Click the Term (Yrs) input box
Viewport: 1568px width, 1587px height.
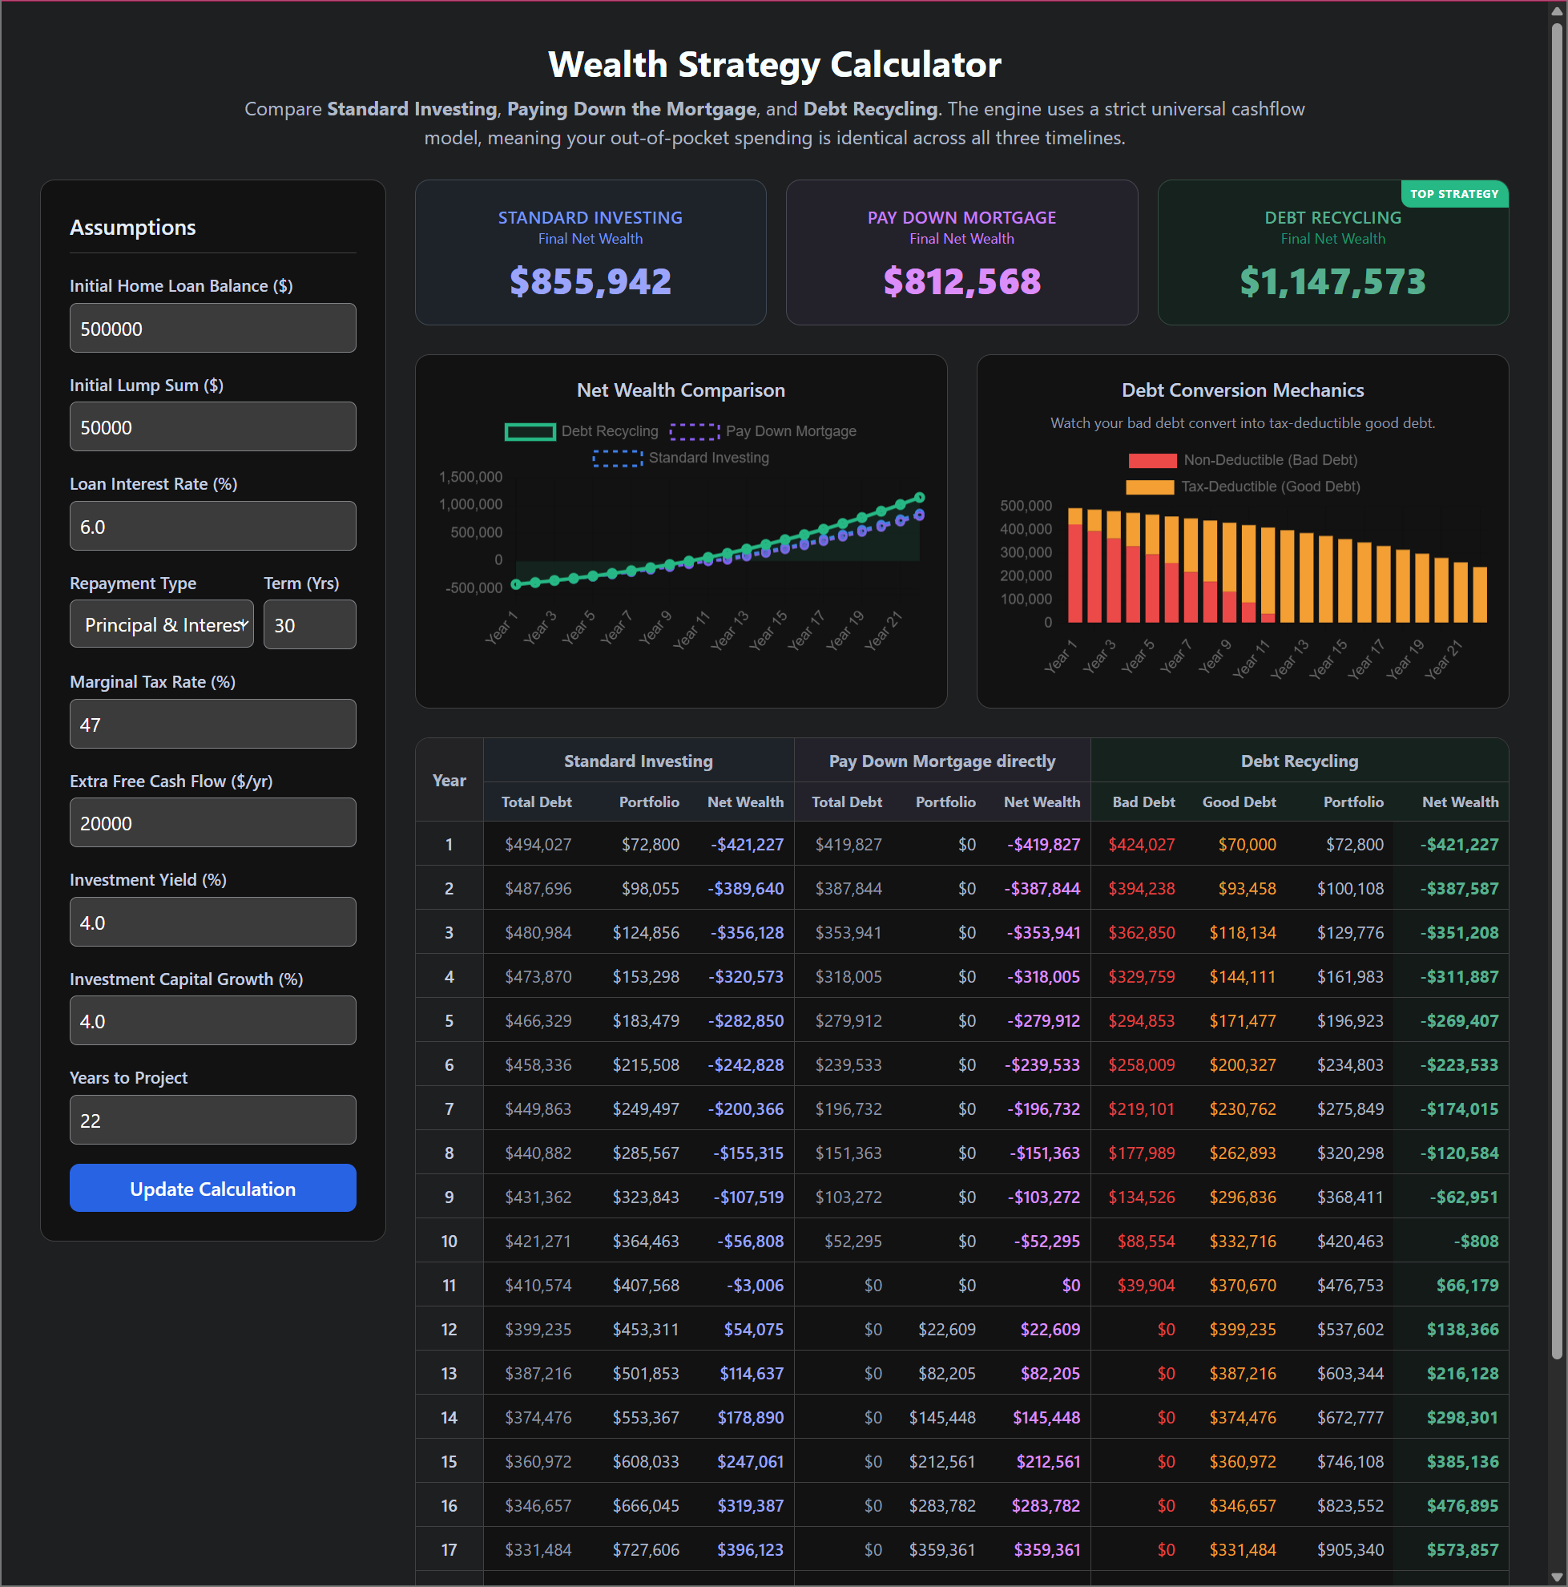pyautogui.click(x=309, y=625)
